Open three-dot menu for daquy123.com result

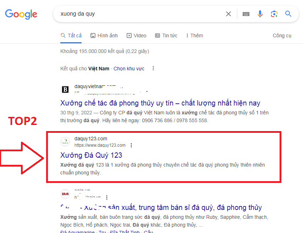coord(131,145)
